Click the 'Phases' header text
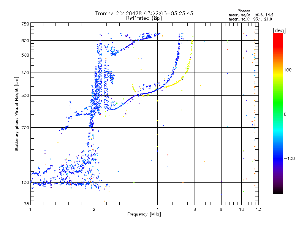The height and width of the screenshot is (228, 304). pos(244,11)
